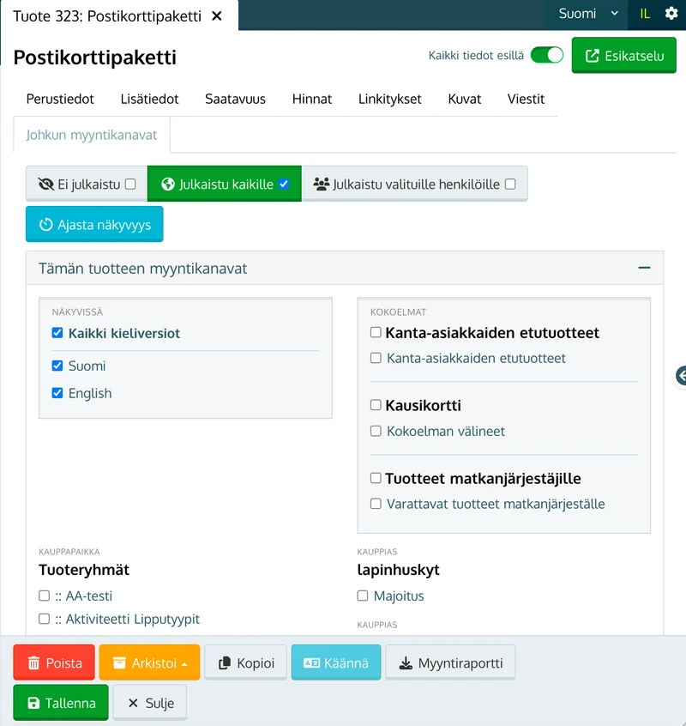Check the Majoitus checkbox

[x=363, y=595]
